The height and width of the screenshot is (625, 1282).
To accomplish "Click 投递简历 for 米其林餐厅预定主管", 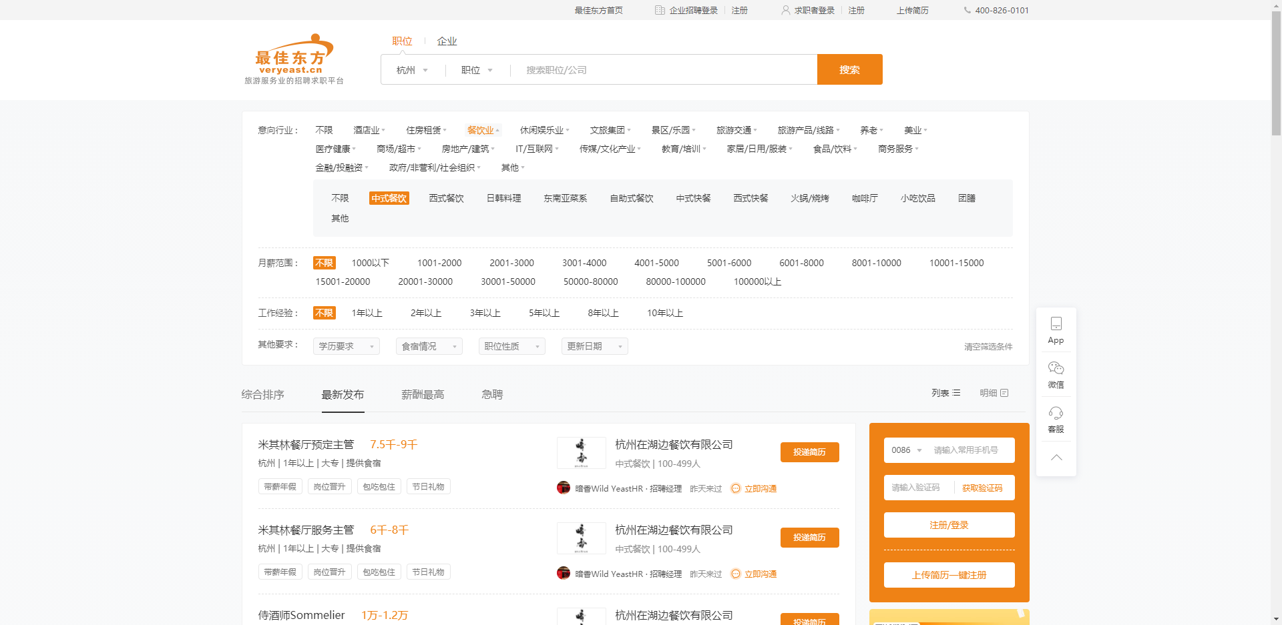I will (x=810, y=452).
